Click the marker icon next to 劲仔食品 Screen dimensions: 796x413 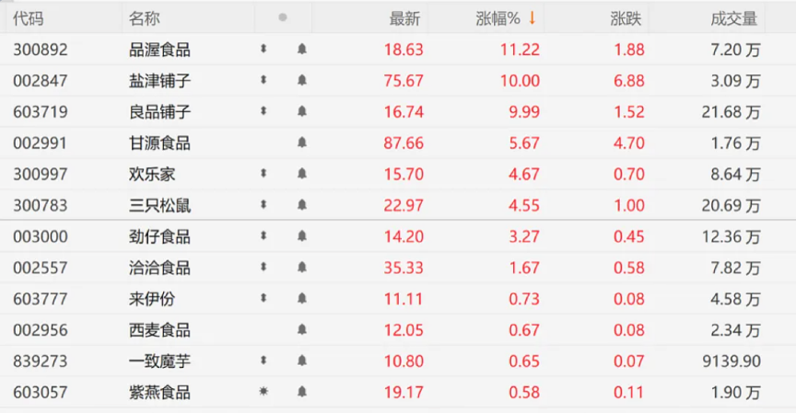263,236
